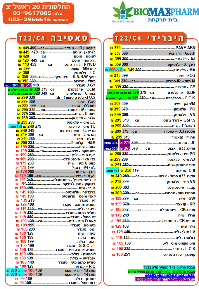
Task: Click the 1+2 מתנה badge on CHI row
Action: 112,171
